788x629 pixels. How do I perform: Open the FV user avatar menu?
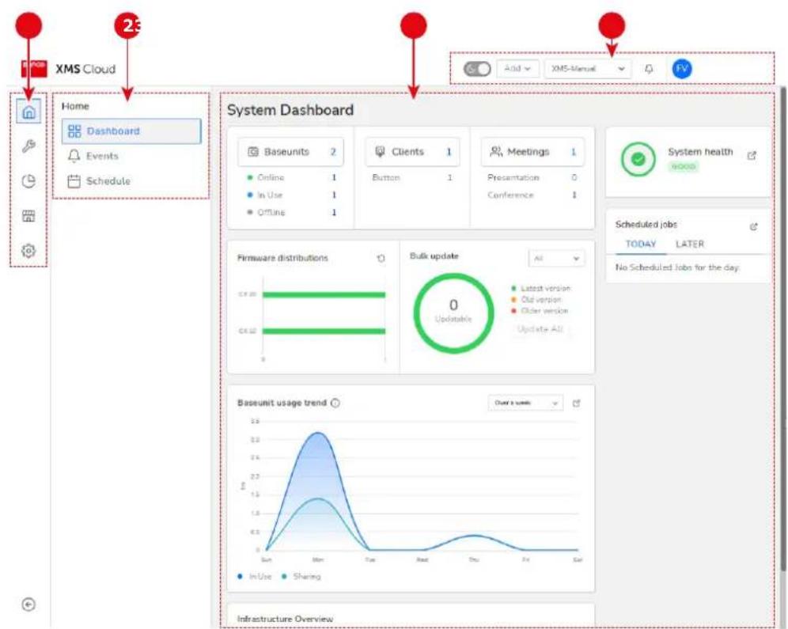(x=682, y=68)
